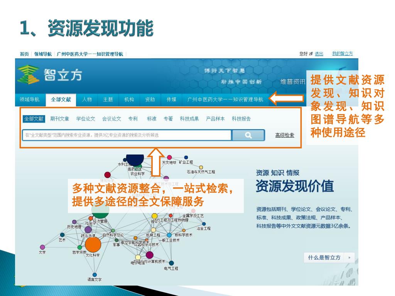Screen dimensions: 395x296
Task: Focus the literature search input box
Action: coord(127,135)
